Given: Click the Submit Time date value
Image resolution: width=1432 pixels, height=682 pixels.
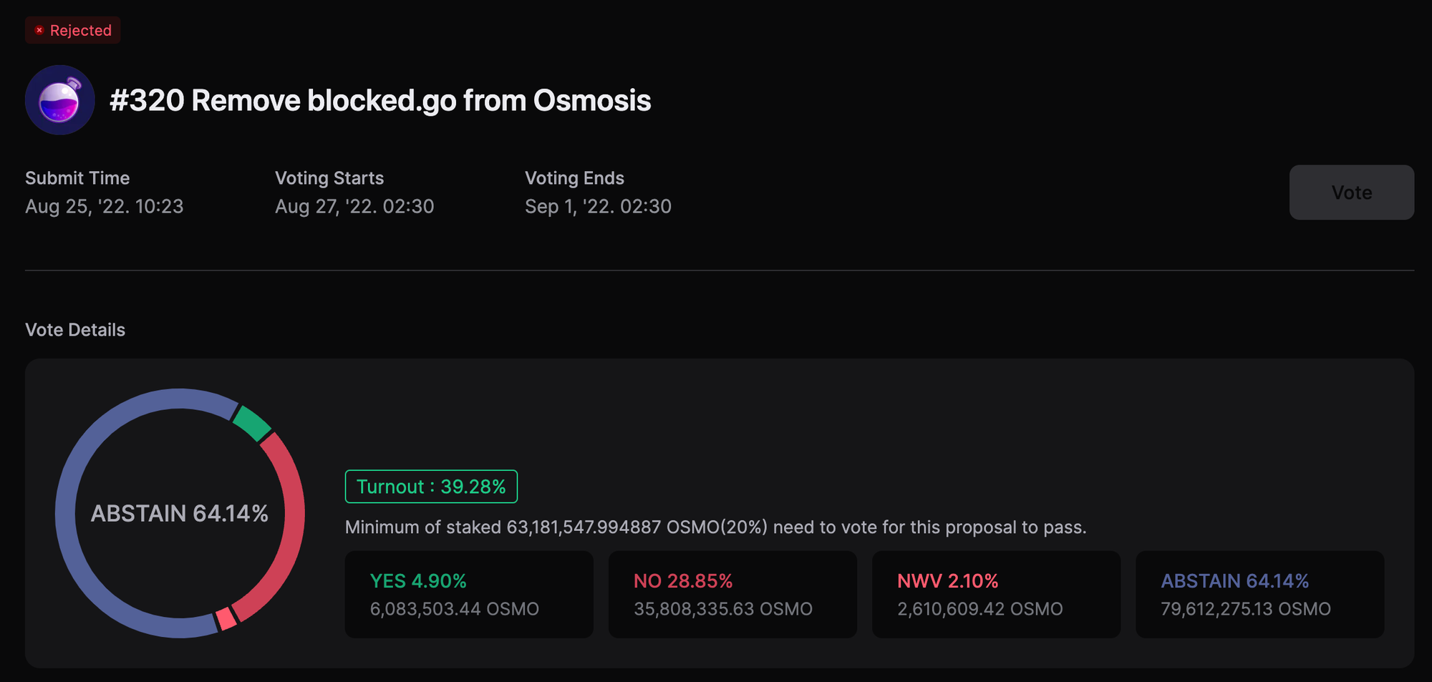Looking at the screenshot, I should point(105,207).
